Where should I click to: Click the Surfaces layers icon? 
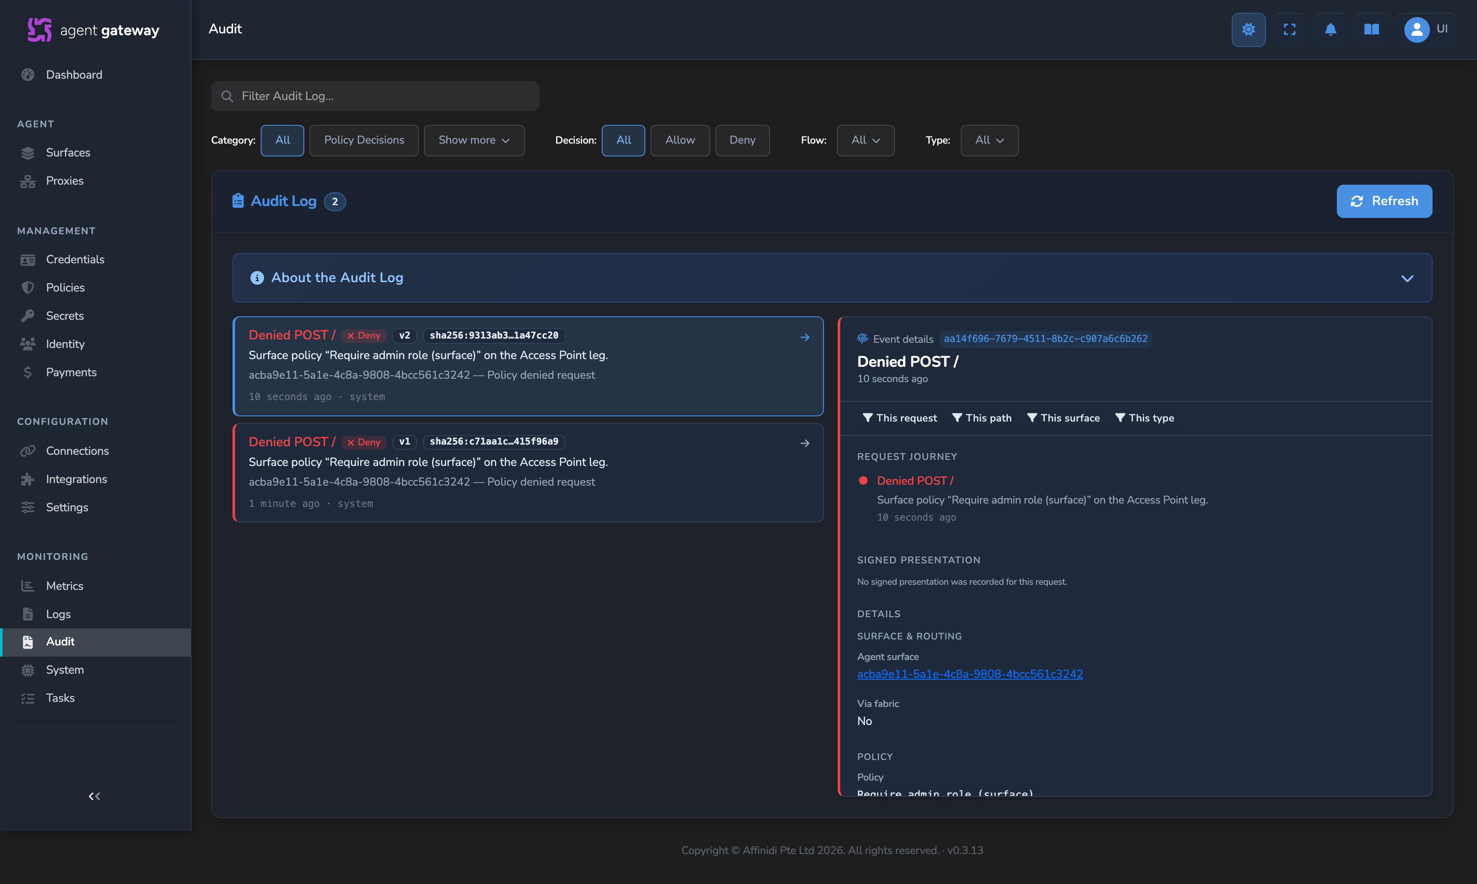click(27, 153)
